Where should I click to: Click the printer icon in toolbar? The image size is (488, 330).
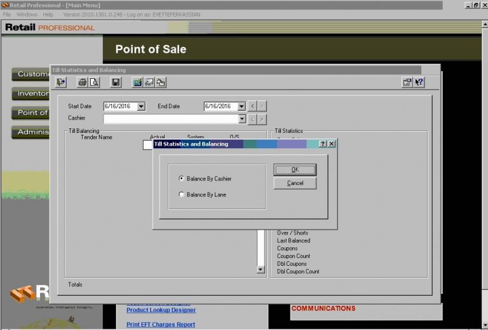[83, 82]
